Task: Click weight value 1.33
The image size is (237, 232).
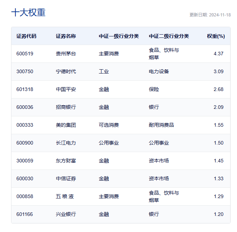Action: [x=218, y=178]
